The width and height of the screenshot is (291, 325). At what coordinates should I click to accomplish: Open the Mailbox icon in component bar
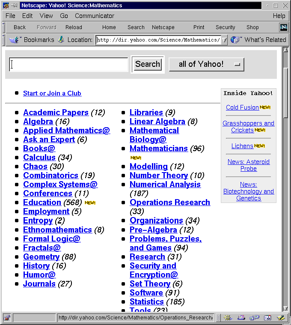(241, 318)
